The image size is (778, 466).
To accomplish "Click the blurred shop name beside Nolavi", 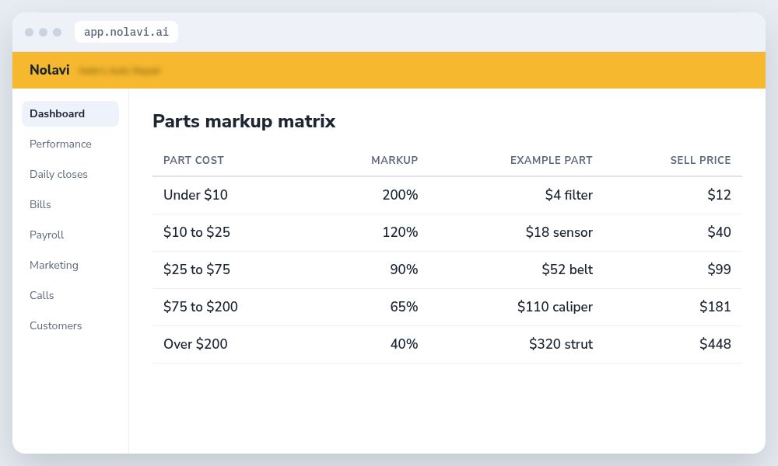I will click(x=119, y=71).
